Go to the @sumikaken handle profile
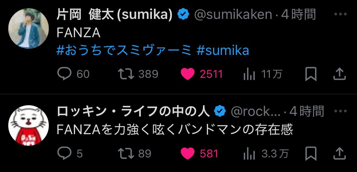Screen dimensions: 357x172 tap(233, 15)
